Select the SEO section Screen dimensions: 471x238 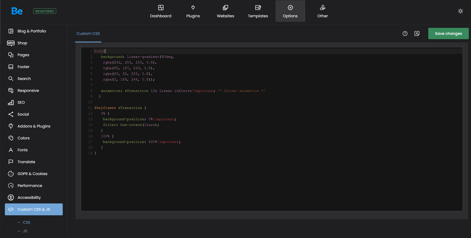point(34,102)
